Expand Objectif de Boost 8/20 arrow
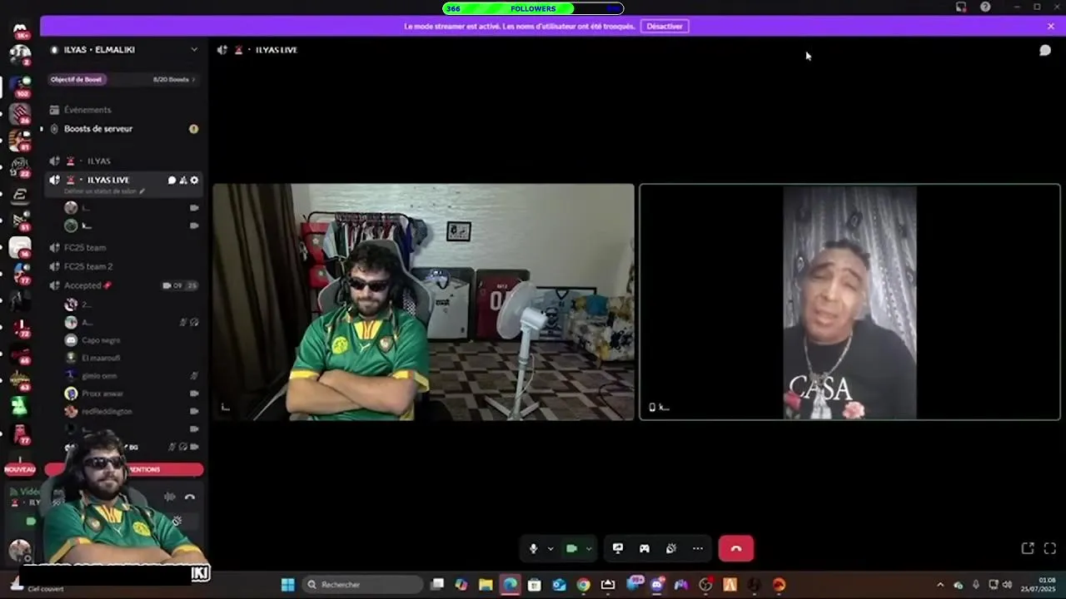Screen dimensions: 1066x599 [194, 80]
